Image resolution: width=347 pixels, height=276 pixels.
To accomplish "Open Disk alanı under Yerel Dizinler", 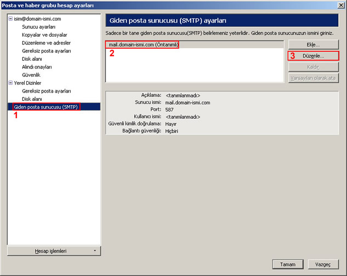I will coord(32,99).
